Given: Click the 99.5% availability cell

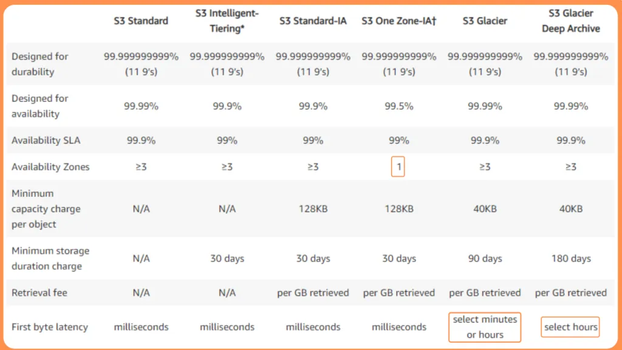Looking at the screenshot, I should [399, 106].
